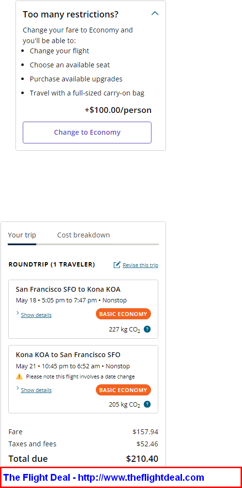Open CO2 help icon for 205 kg flight

(148, 404)
